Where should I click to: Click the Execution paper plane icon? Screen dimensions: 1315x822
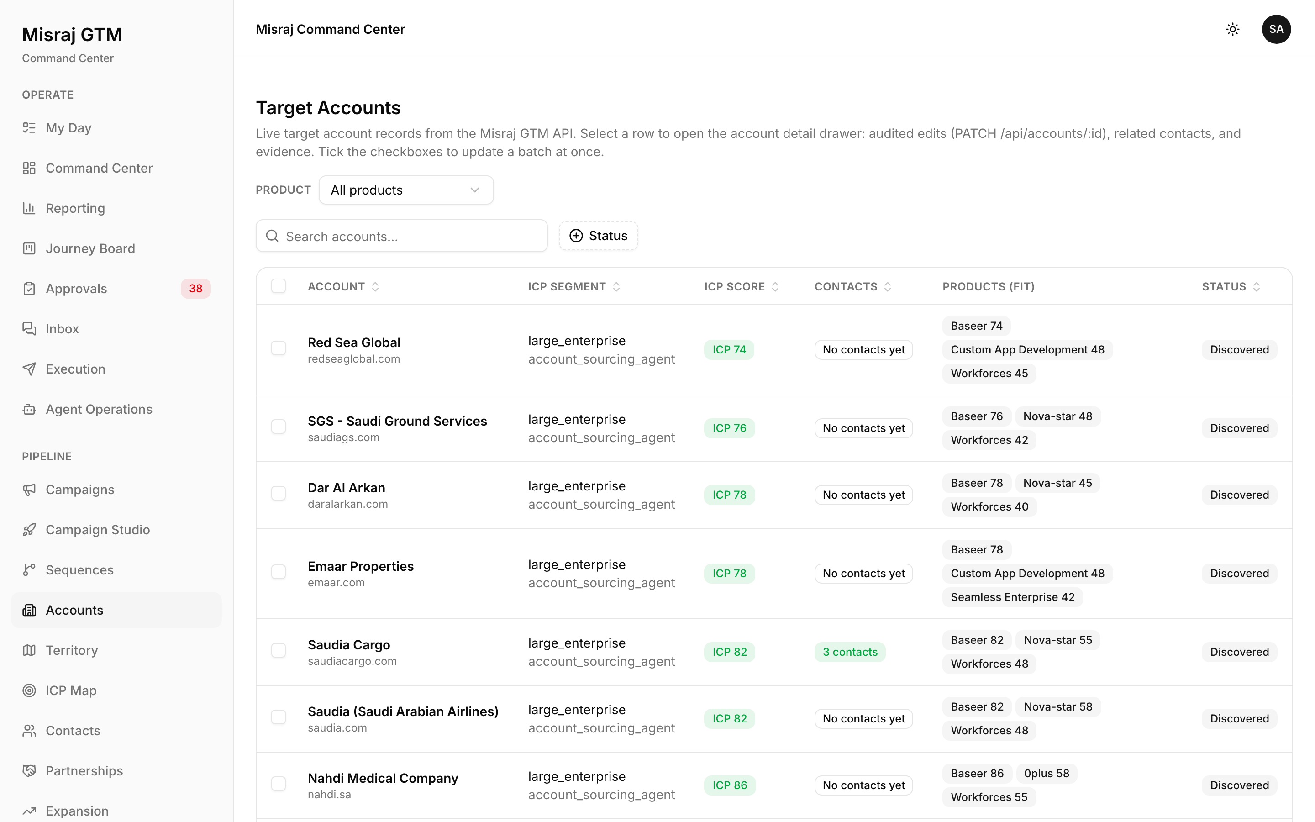29,369
